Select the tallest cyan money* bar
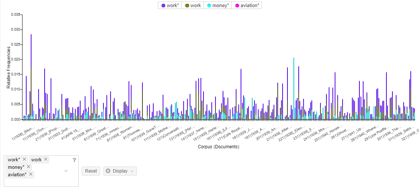 pos(294,89)
